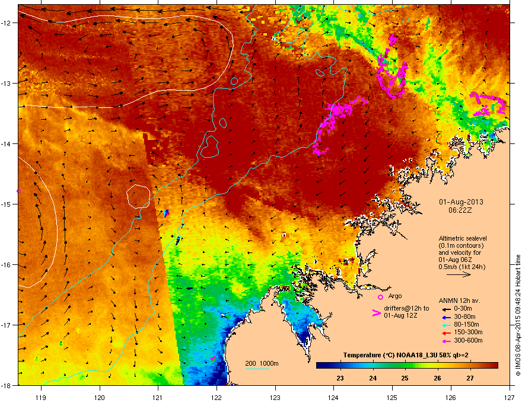Viewport: 522px width, 403px height.
Task: Click the "drifters@12h to" legend label
Action: click(406, 308)
